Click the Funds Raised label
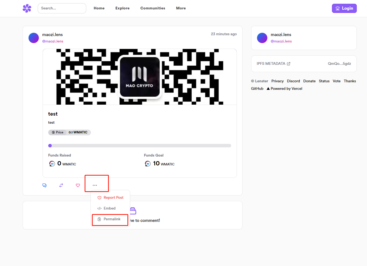 click(60, 155)
